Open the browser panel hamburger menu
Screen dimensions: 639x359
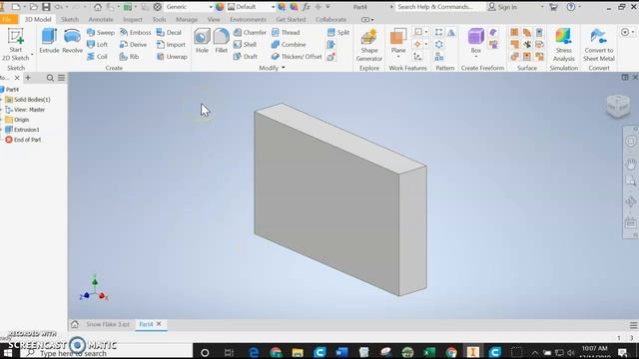click(x=61, y=78)
